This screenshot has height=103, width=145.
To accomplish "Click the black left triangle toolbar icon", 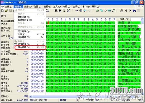I will pyautogui.click(x=126, y=11).
